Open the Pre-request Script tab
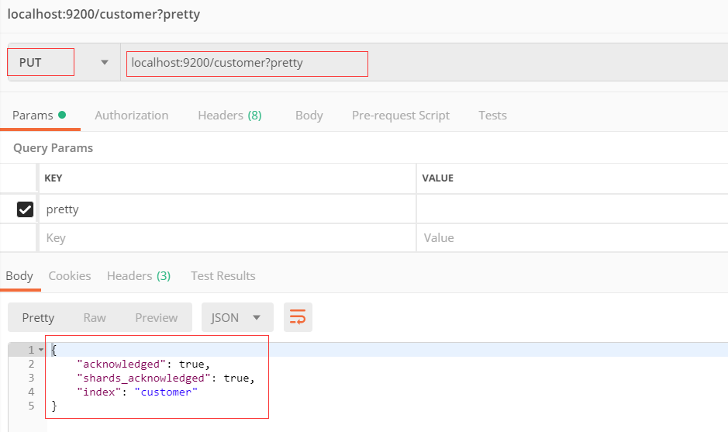 point(401,116)
